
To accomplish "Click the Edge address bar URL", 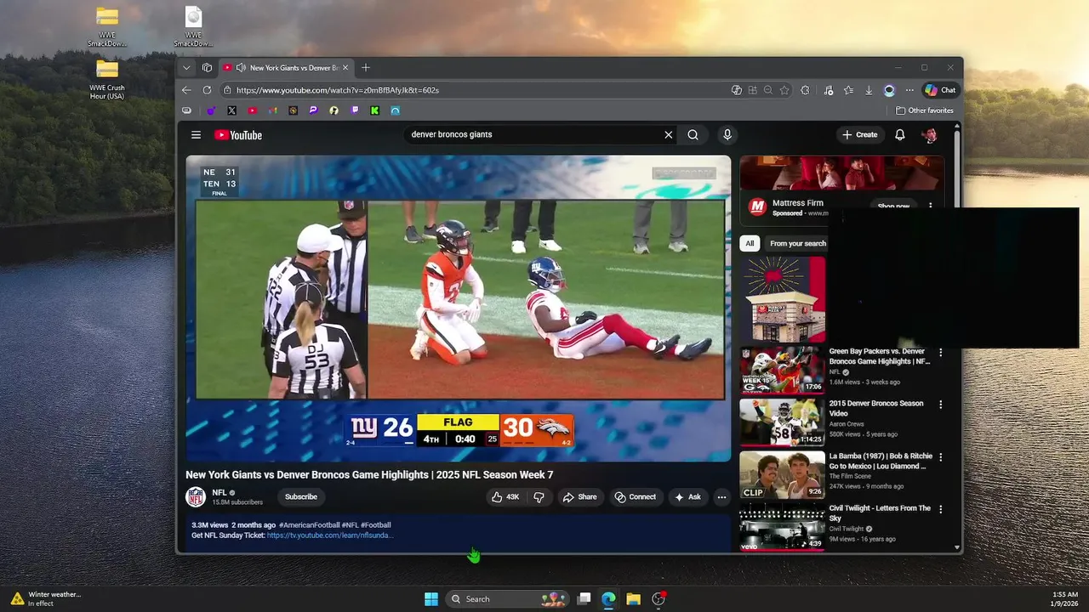I will [338, 90].
